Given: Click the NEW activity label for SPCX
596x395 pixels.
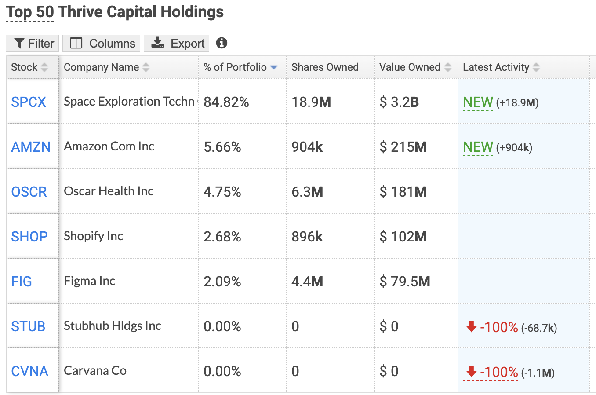Looking at the screenshot, I should (478, 102).
